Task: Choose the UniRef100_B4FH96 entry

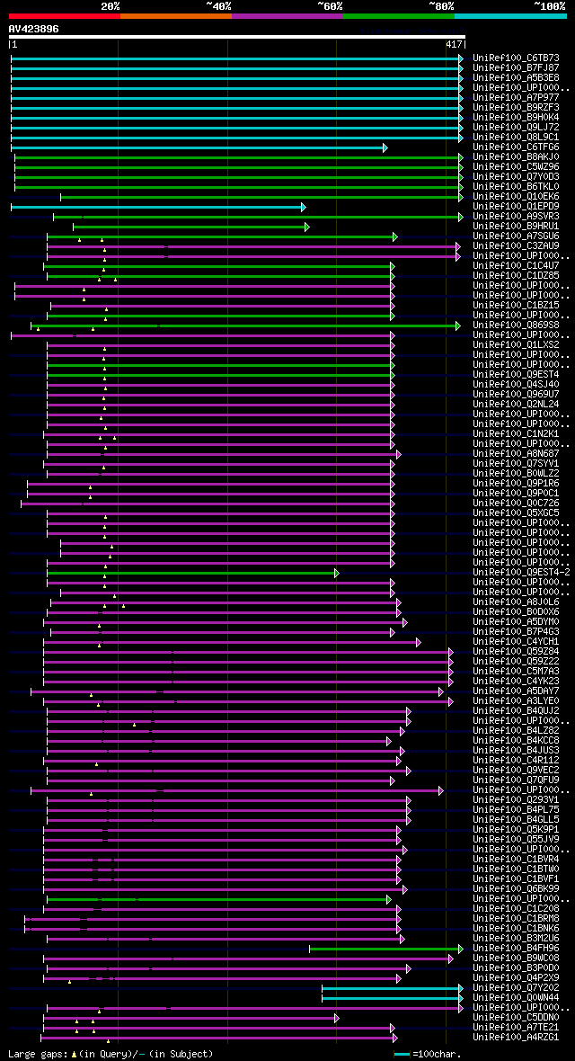Action: tap(516, 949)
